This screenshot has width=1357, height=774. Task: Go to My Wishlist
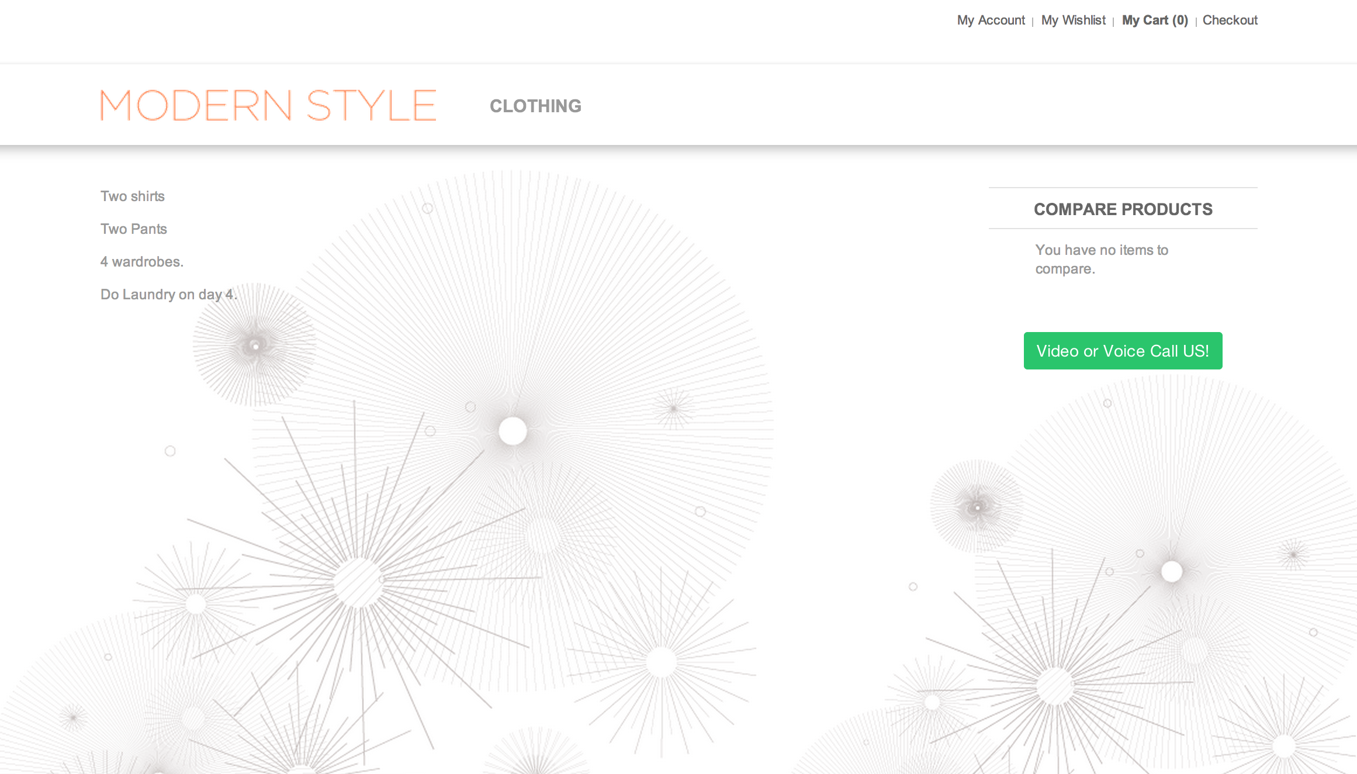tap(1073, 20)
